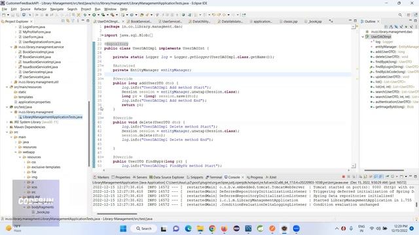Click Save icon in main toolbar
This screenshot has height=235, width=419.
coord(12,15)
